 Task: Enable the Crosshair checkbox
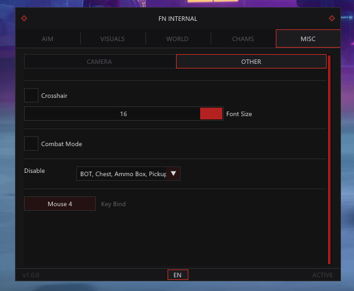click(31, 95)
